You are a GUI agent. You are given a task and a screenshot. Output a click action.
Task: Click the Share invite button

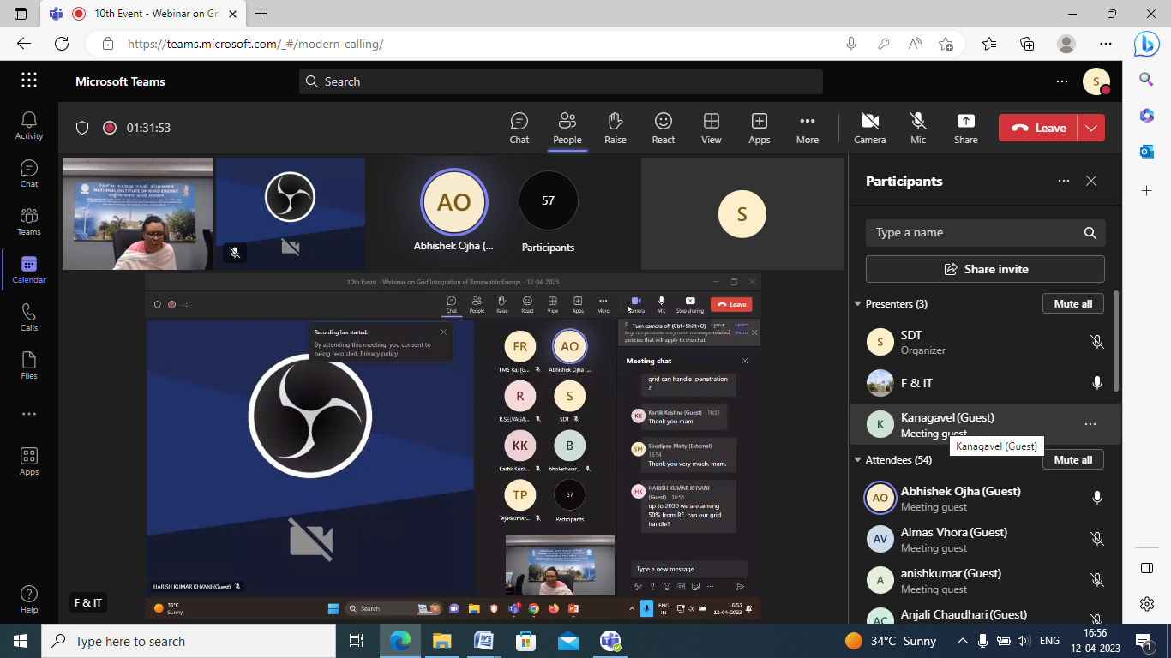[985, 269]
